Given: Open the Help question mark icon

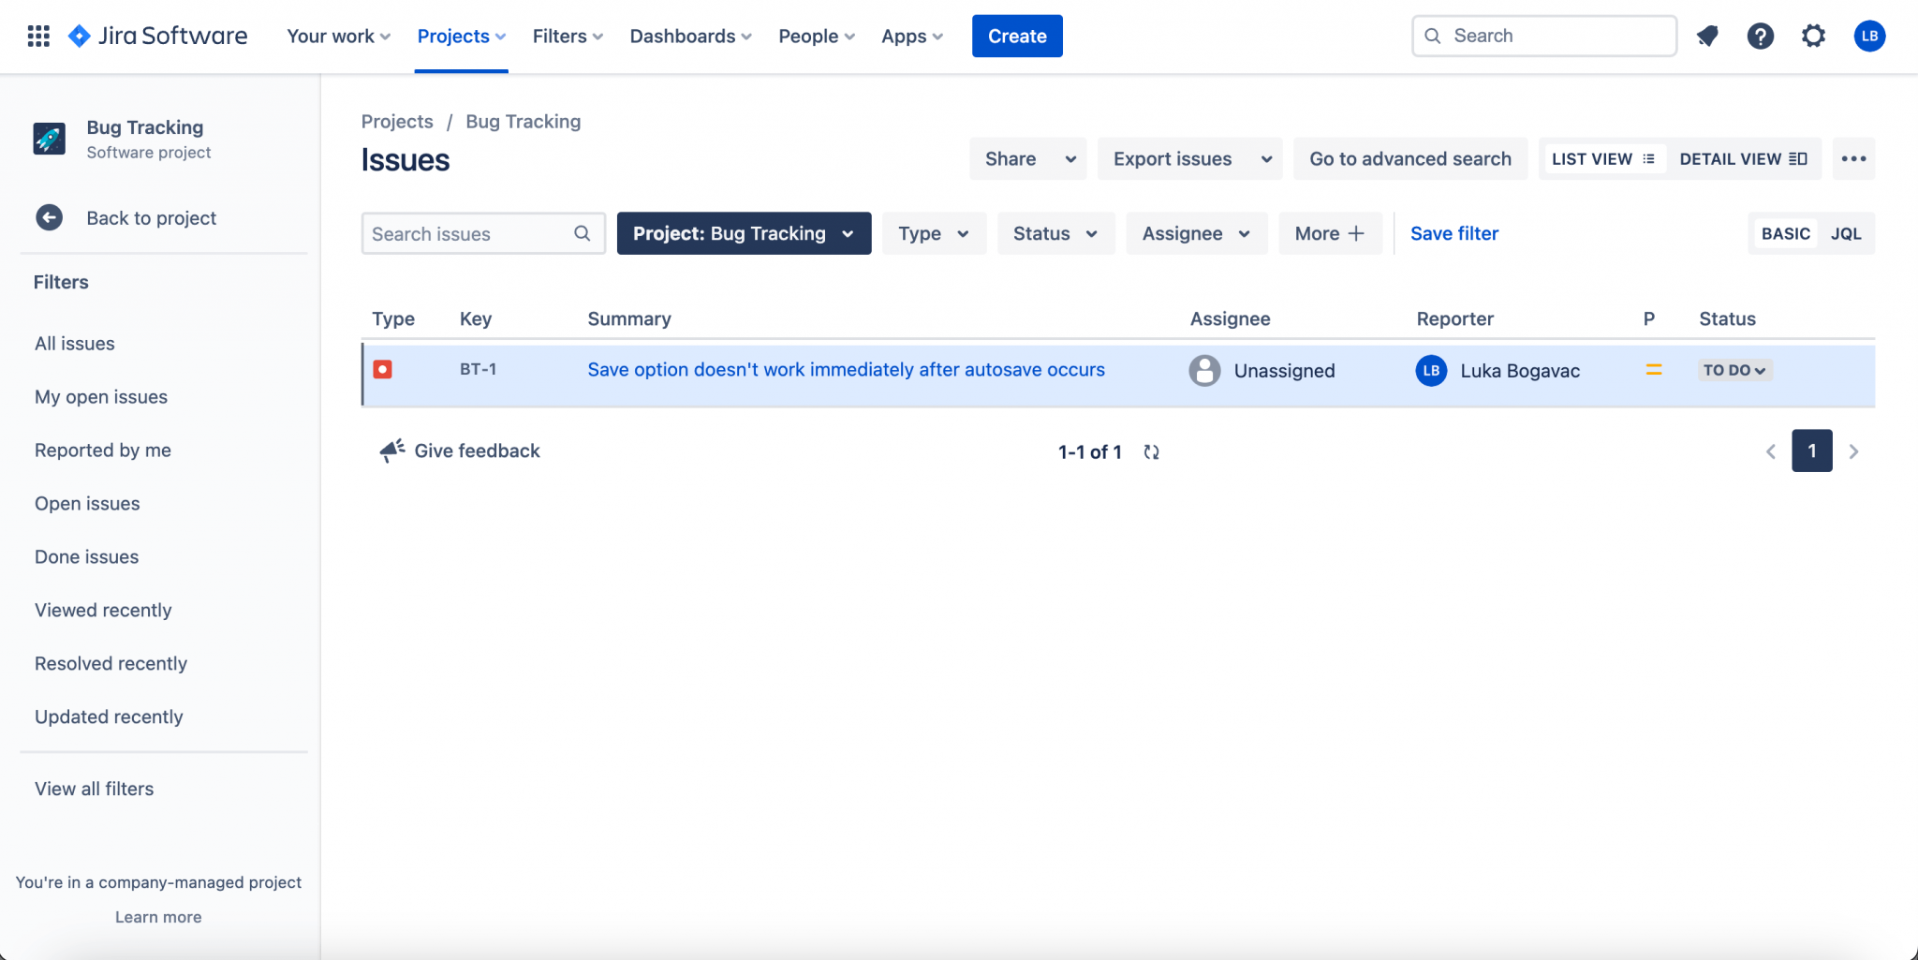Looking at the screenshot, I should (1762, 36).
